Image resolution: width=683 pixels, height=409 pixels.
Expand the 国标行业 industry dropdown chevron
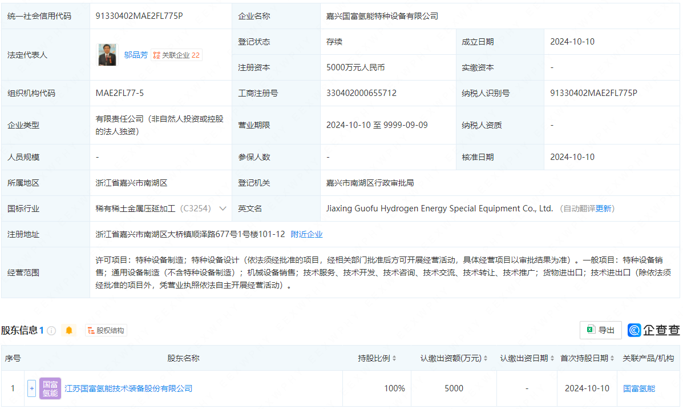tap(223, 208)
